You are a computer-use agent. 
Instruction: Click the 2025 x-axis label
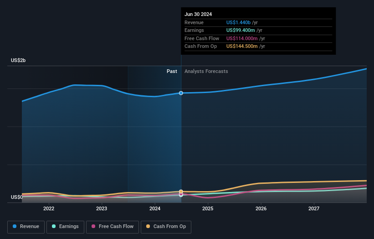[x=208, y=209]
